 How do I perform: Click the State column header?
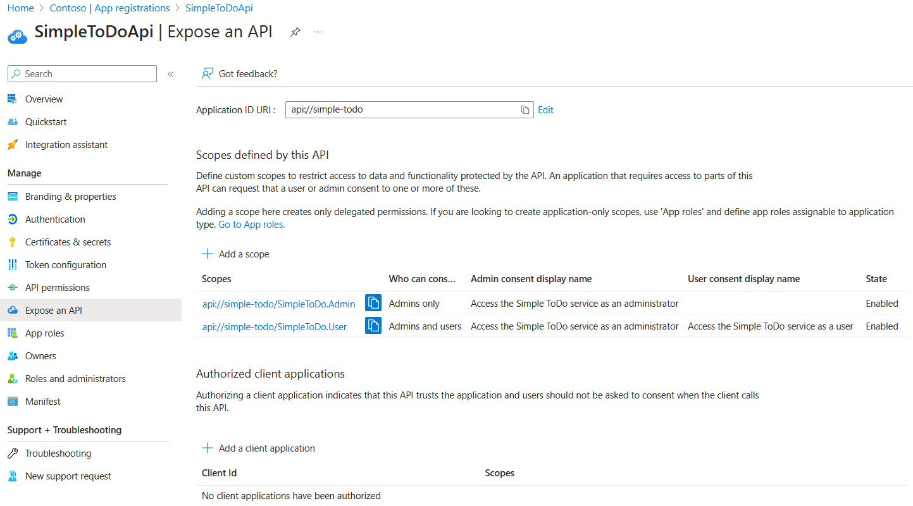tap(876, 279)
